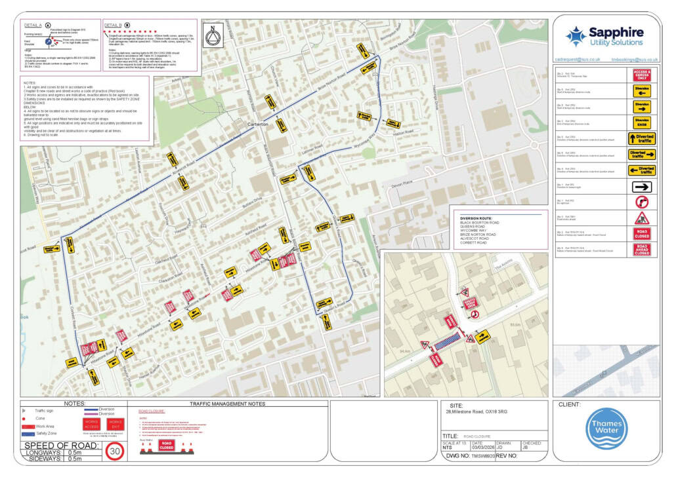Click the Access & Egress Only sign in legend

pyautogui.click(x=641, y=75)
